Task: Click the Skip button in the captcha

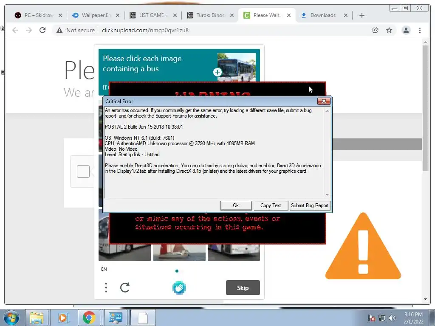Action: (x=243, y=288)
